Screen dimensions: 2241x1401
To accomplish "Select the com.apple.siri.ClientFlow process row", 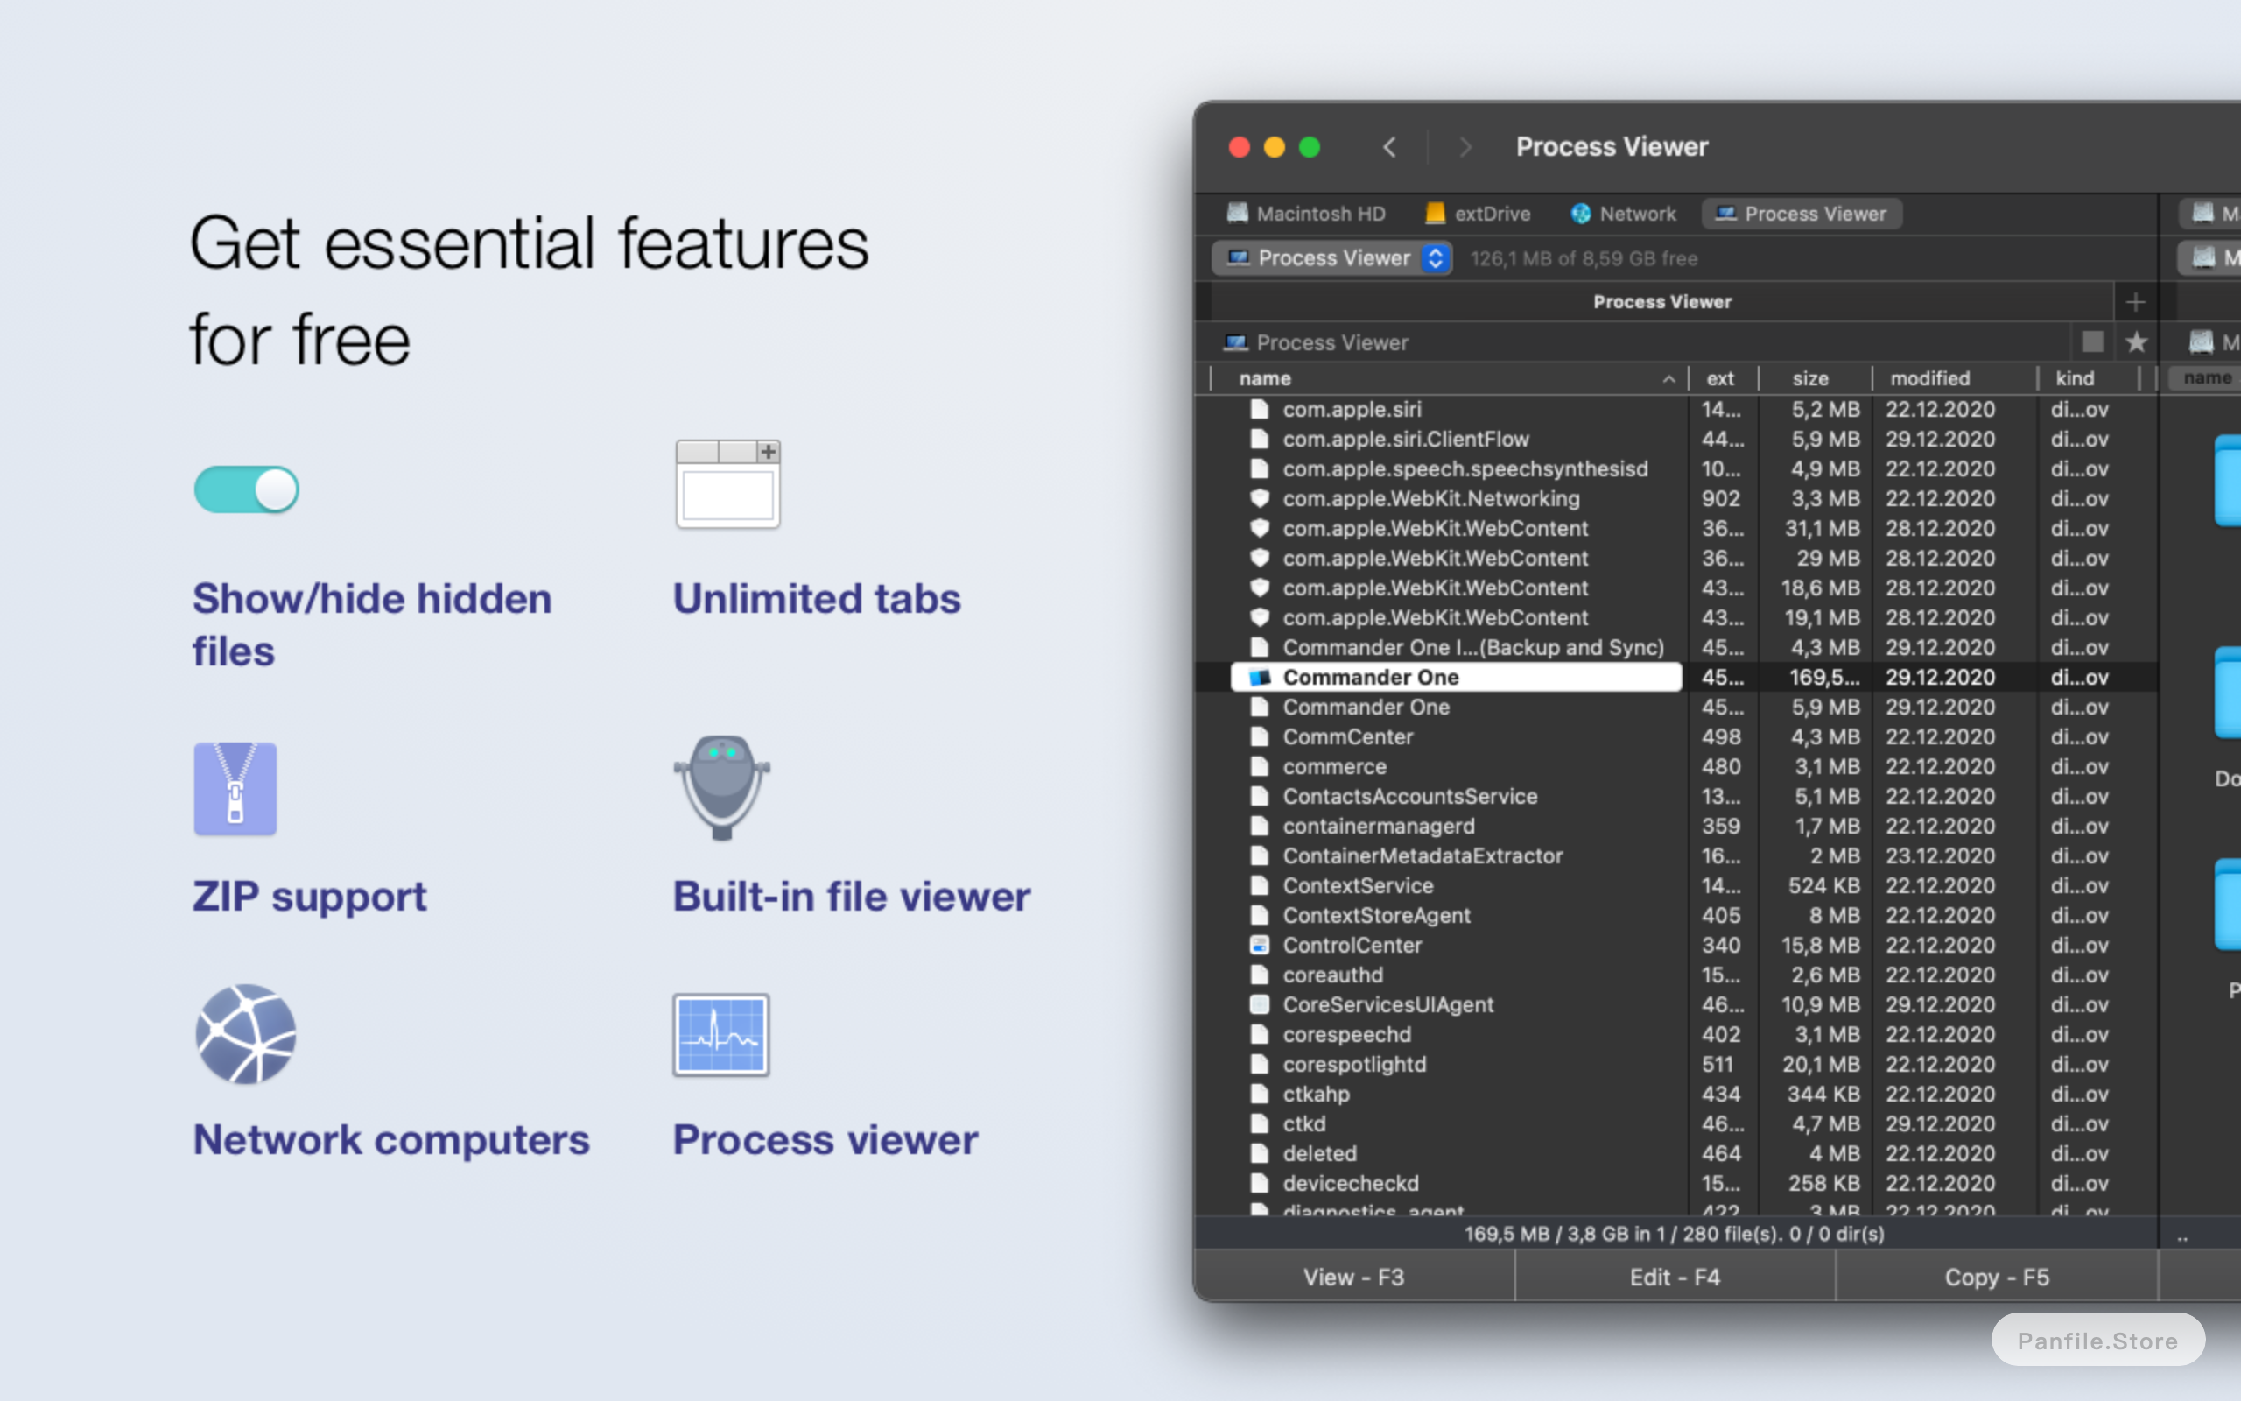I will pyautogui.click(x=1676, y=440).
